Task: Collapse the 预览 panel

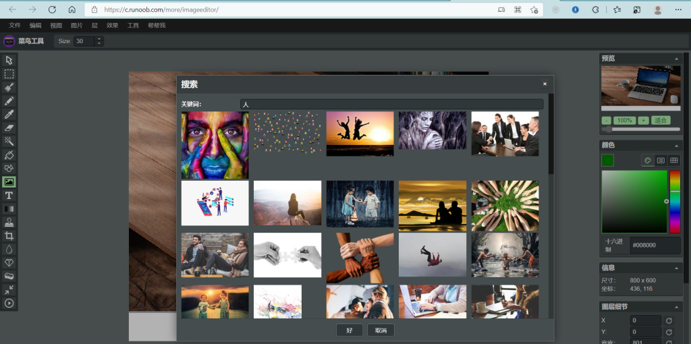Action: 676,59
